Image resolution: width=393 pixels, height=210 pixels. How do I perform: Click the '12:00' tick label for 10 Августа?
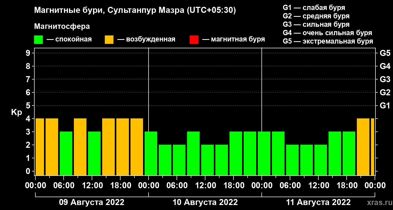tap(205, 185)
